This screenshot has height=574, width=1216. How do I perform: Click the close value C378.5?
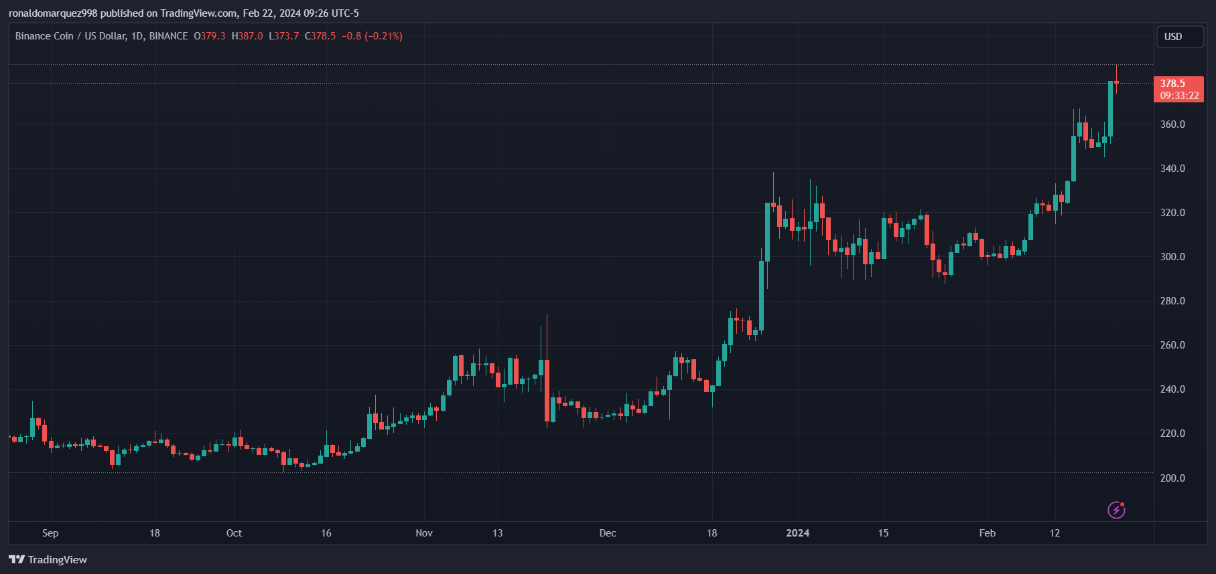[x=320, y=36]
